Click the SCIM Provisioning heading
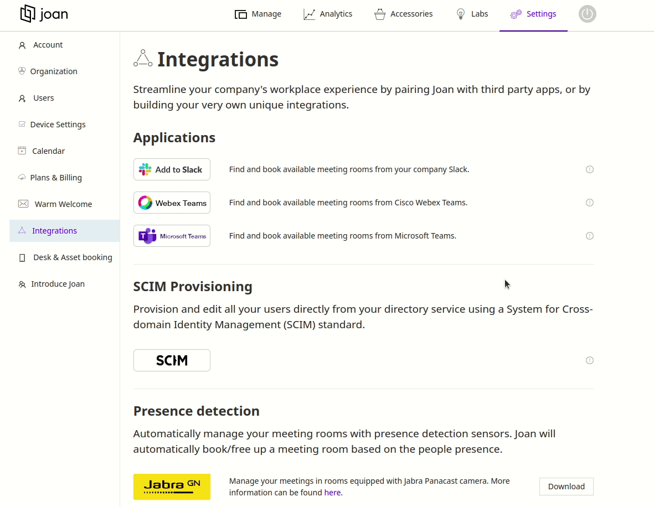Image resolution: width=654 pixels, height=507 pixels. (x=193, y=287)
